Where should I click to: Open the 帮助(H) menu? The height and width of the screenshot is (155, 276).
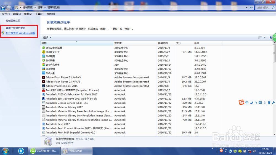tap(51, 14)
